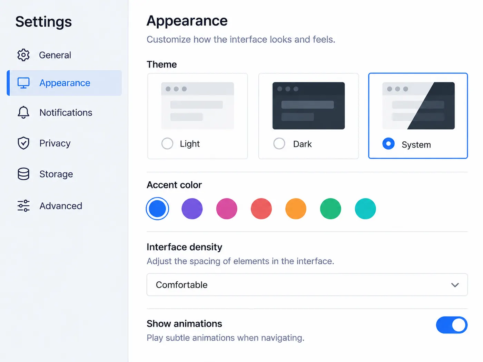The image size is (483, 362).
Task: Click the "Appearance" page heading
Action: [x=187, y=21]
